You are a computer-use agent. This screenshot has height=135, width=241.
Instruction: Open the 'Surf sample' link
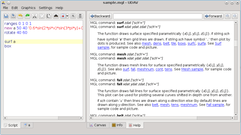[218, 43]
